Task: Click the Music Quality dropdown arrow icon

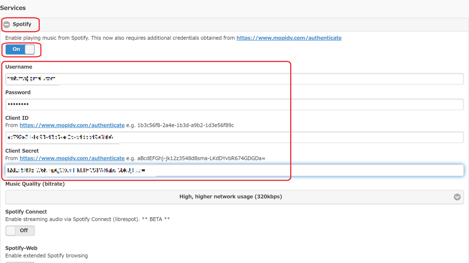Action: 457,197
